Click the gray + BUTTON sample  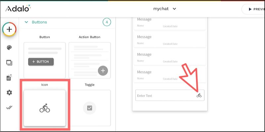pos(41,62)
